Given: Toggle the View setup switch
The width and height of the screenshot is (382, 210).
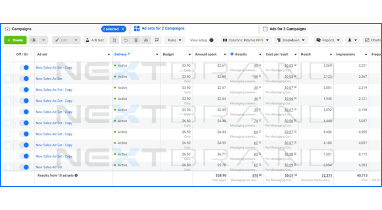Looking at the screenshot, I should click(x=213, y=40).
